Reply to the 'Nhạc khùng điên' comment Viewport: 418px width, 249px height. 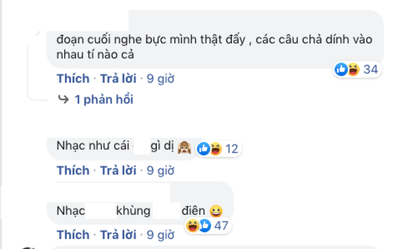coord(118,235)
